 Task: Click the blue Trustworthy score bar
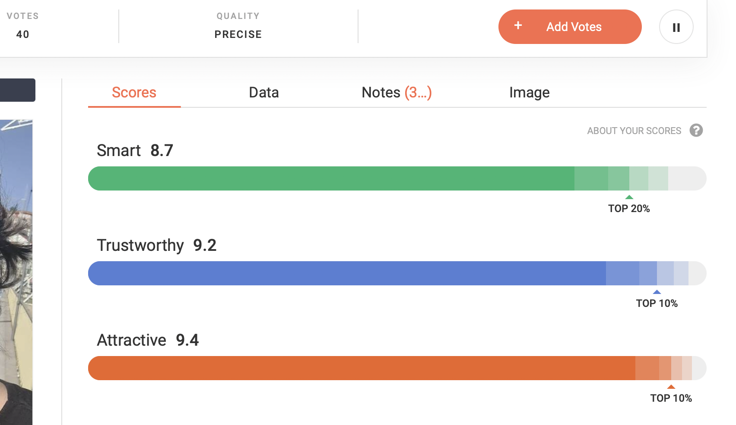397,273
